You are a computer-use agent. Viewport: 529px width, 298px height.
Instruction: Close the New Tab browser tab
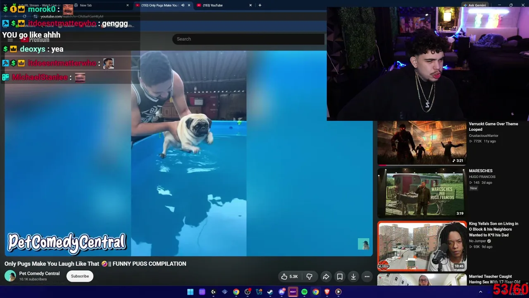click(127, 5)
